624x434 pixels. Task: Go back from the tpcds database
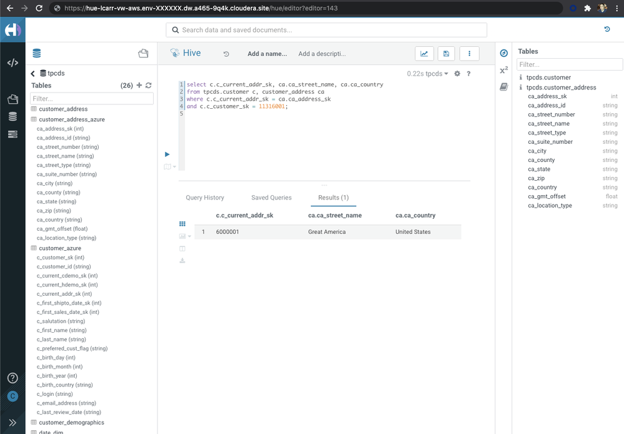coord(33,73)
